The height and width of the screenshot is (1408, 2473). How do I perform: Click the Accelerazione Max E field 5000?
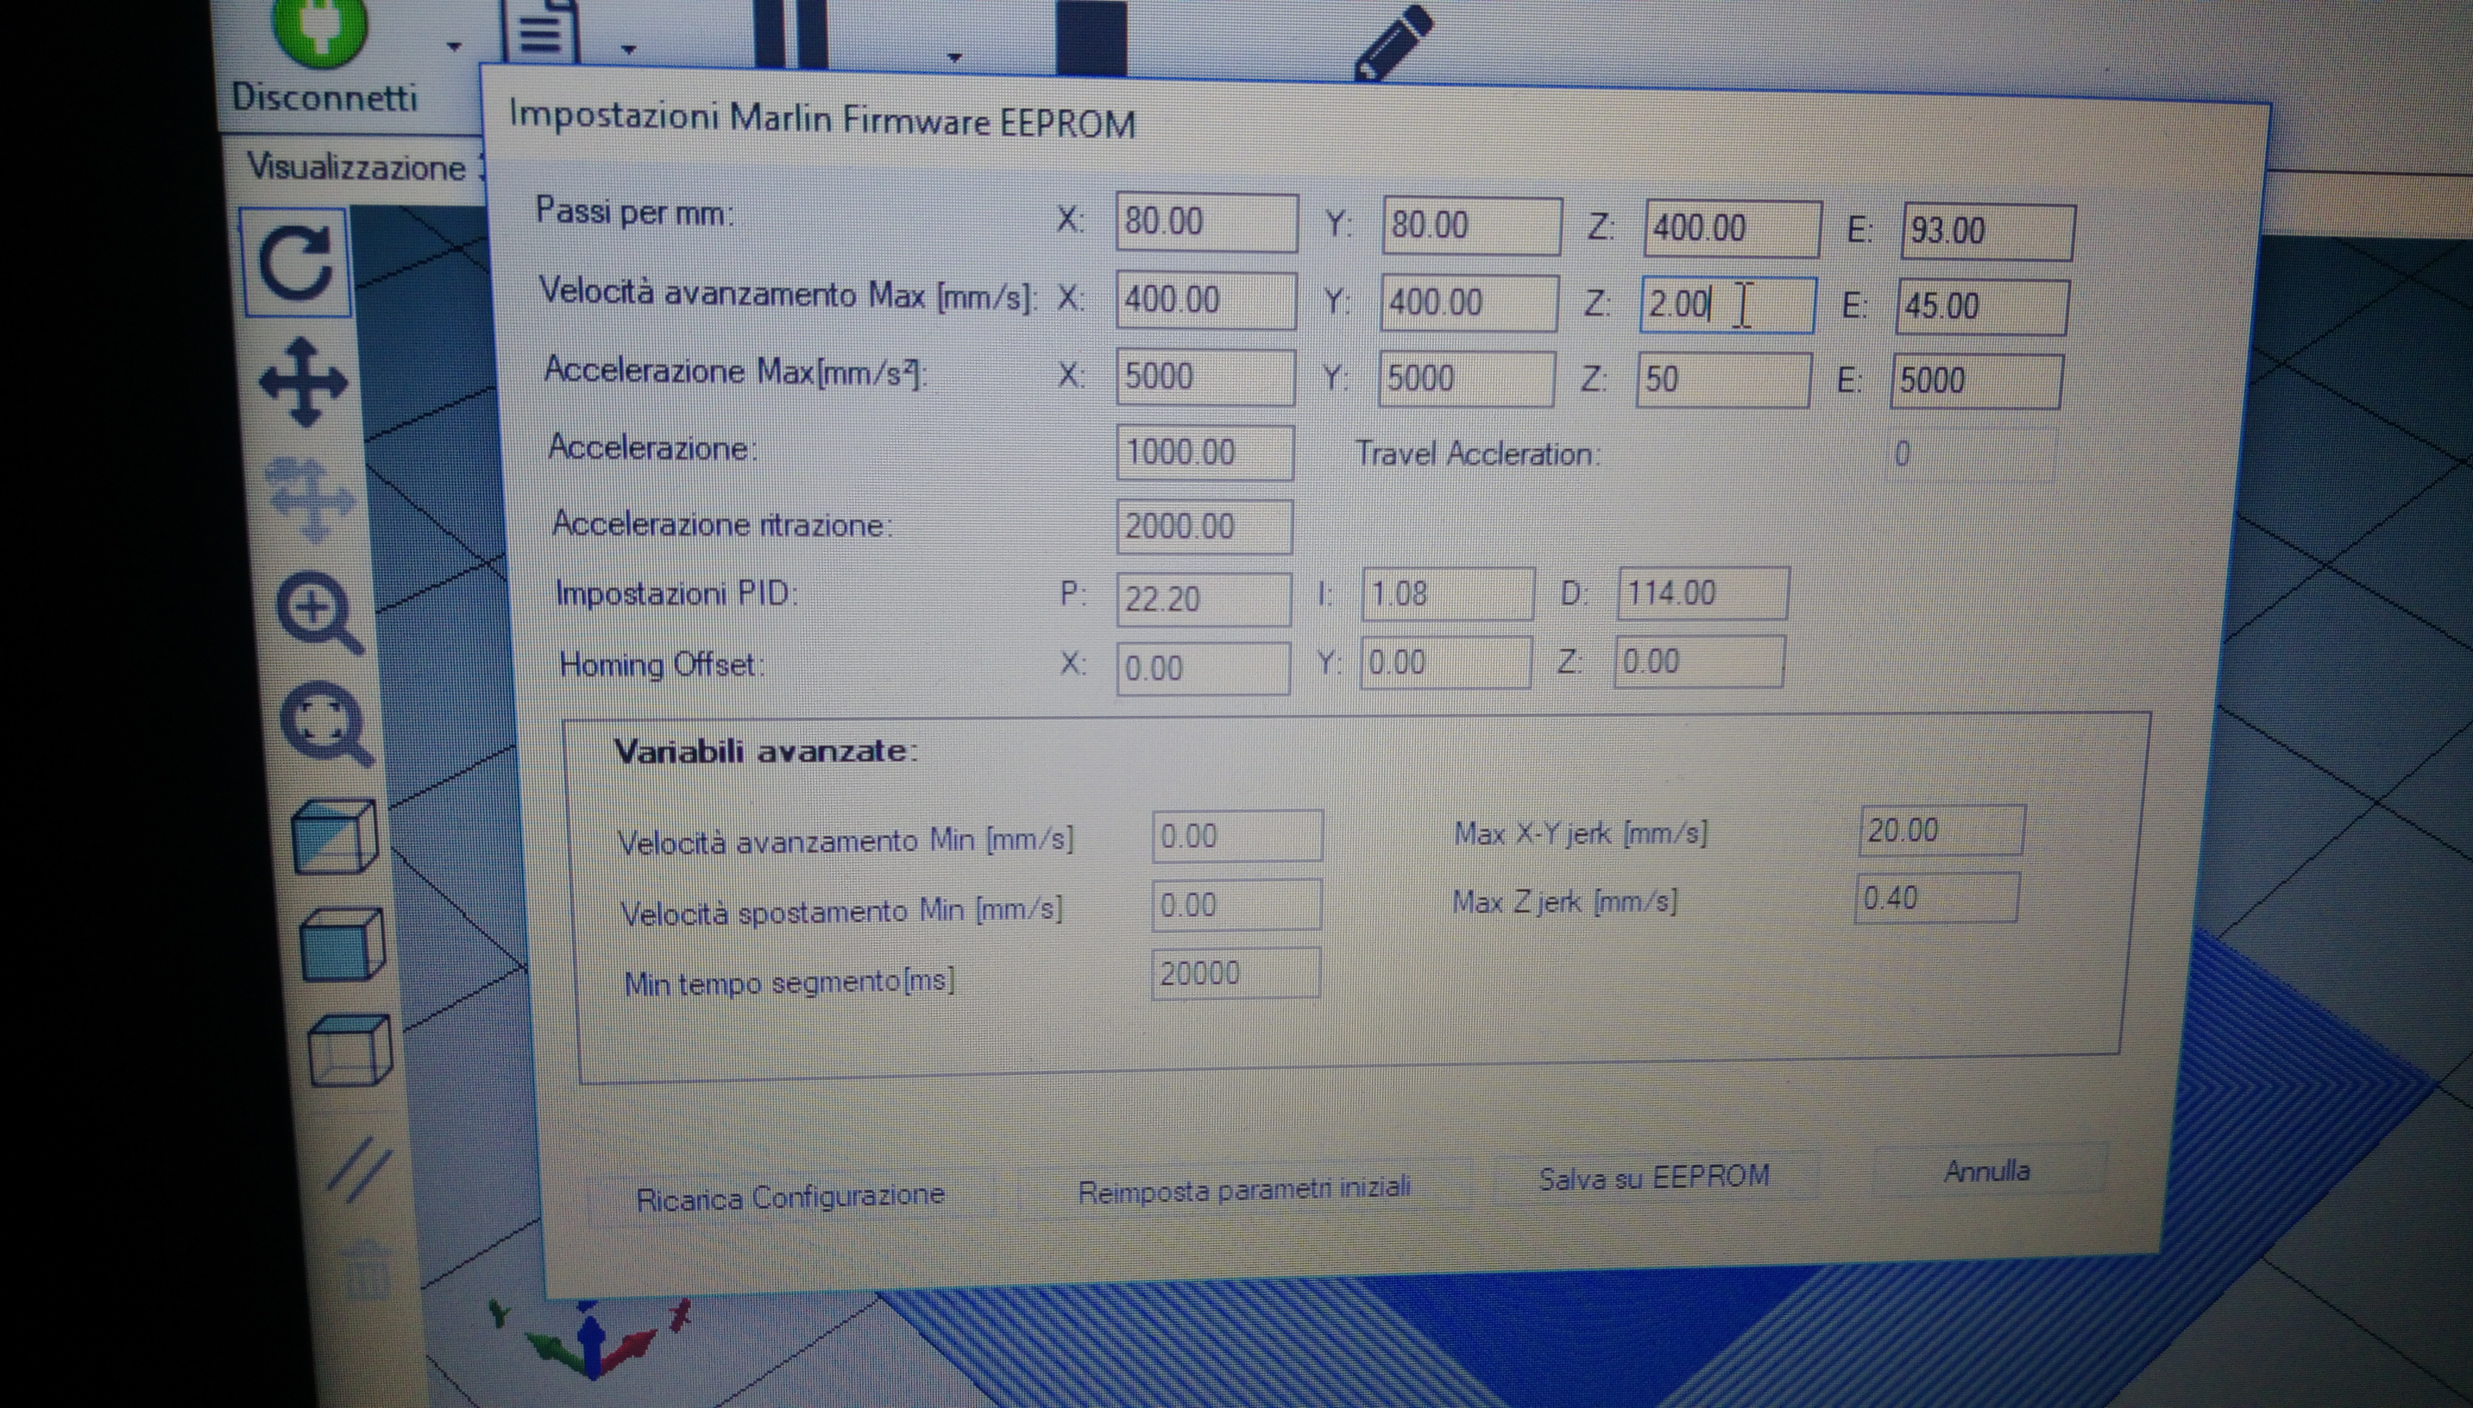tap(1976, 381)
